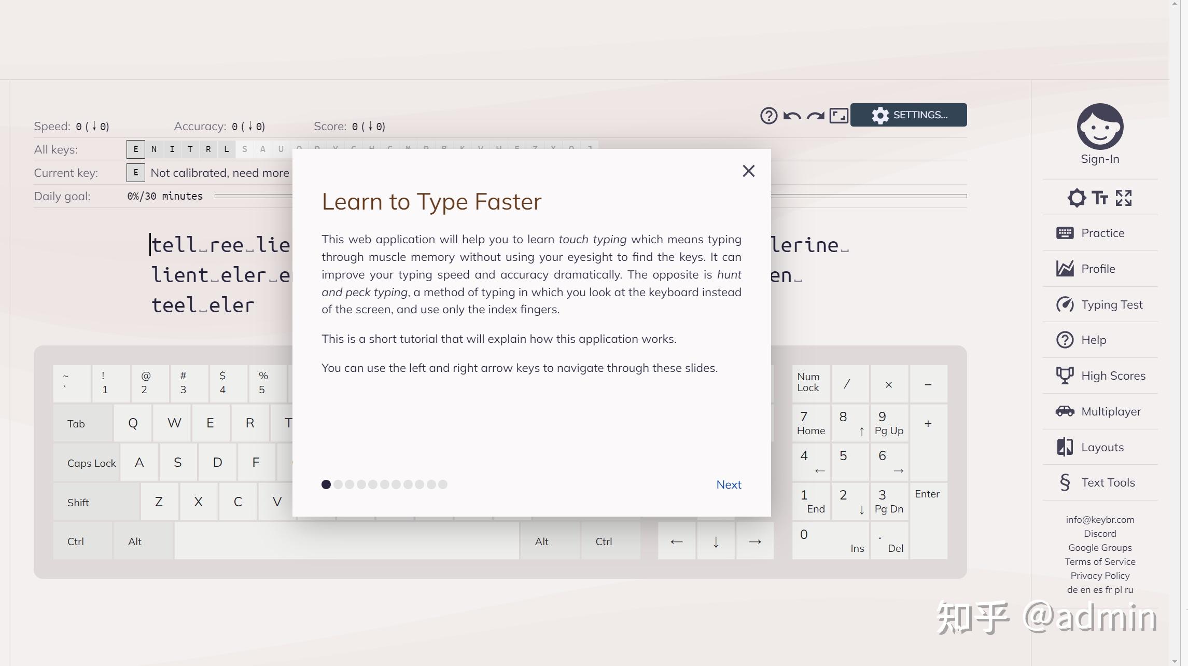Open the Text Tools menu item
This screenshot has width=1188, height=666.
pos(1100,482)
